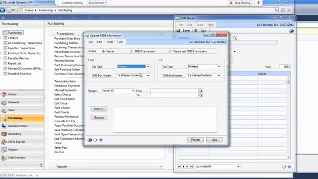Click Home in the breadcrumb path
318x179 pixels.
pos(29,10)
